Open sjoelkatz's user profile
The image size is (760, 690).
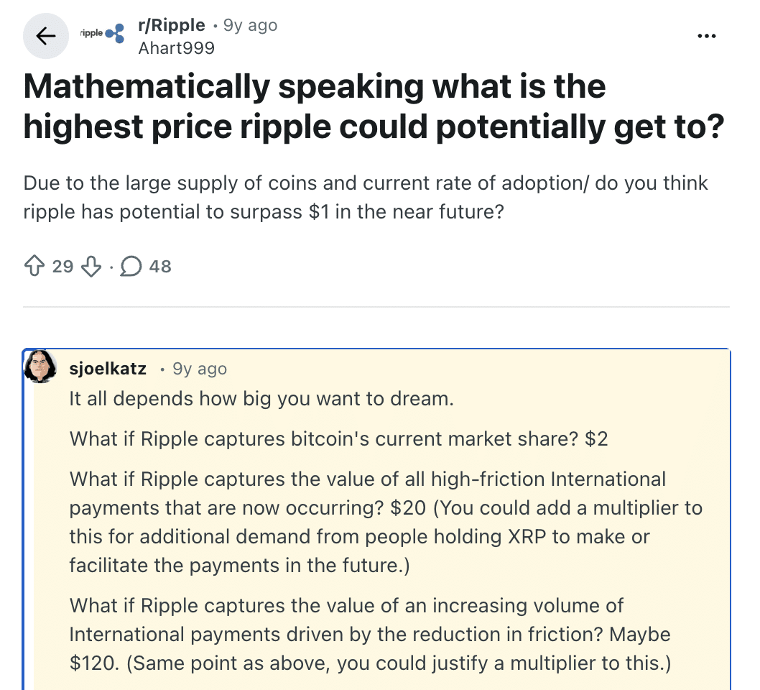coord(107,368)
